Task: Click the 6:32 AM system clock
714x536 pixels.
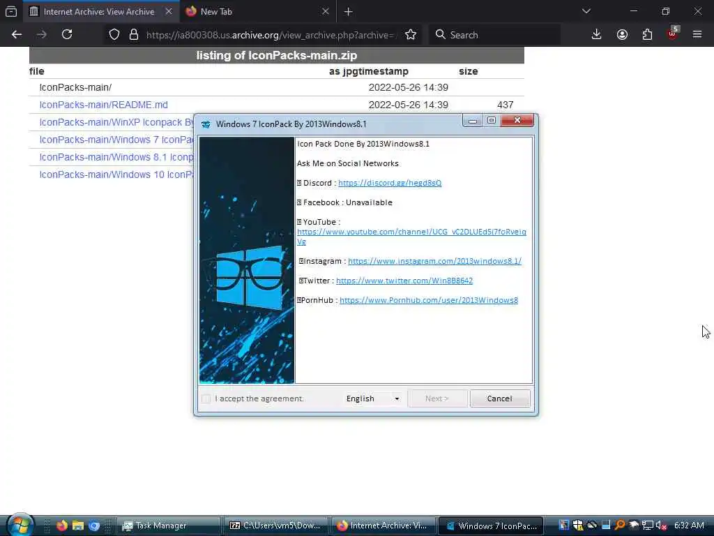Action: (x=689, y=526)
